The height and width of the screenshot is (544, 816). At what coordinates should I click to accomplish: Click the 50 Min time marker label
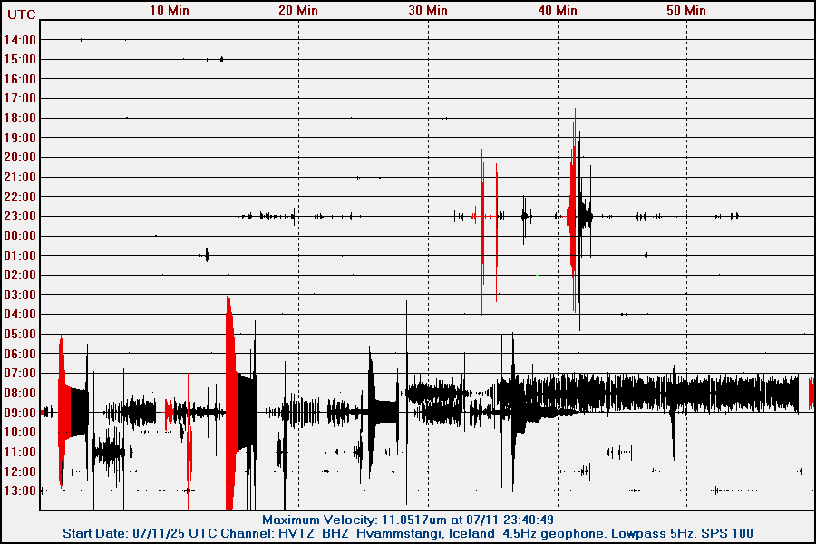coord(686,10)
